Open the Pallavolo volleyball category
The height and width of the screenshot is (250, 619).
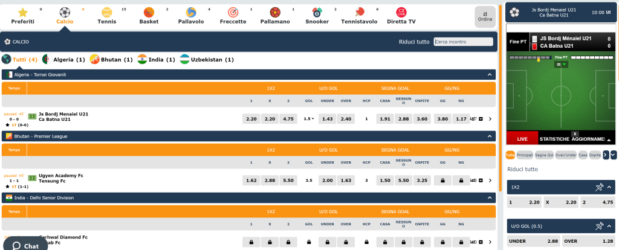coord(191,13)
